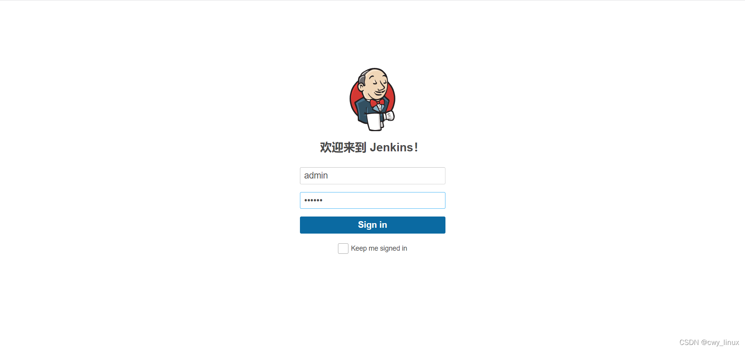Enable the Keep me signed in checkbox
This screenshot has height=350, width=745.
click(343, 248)
